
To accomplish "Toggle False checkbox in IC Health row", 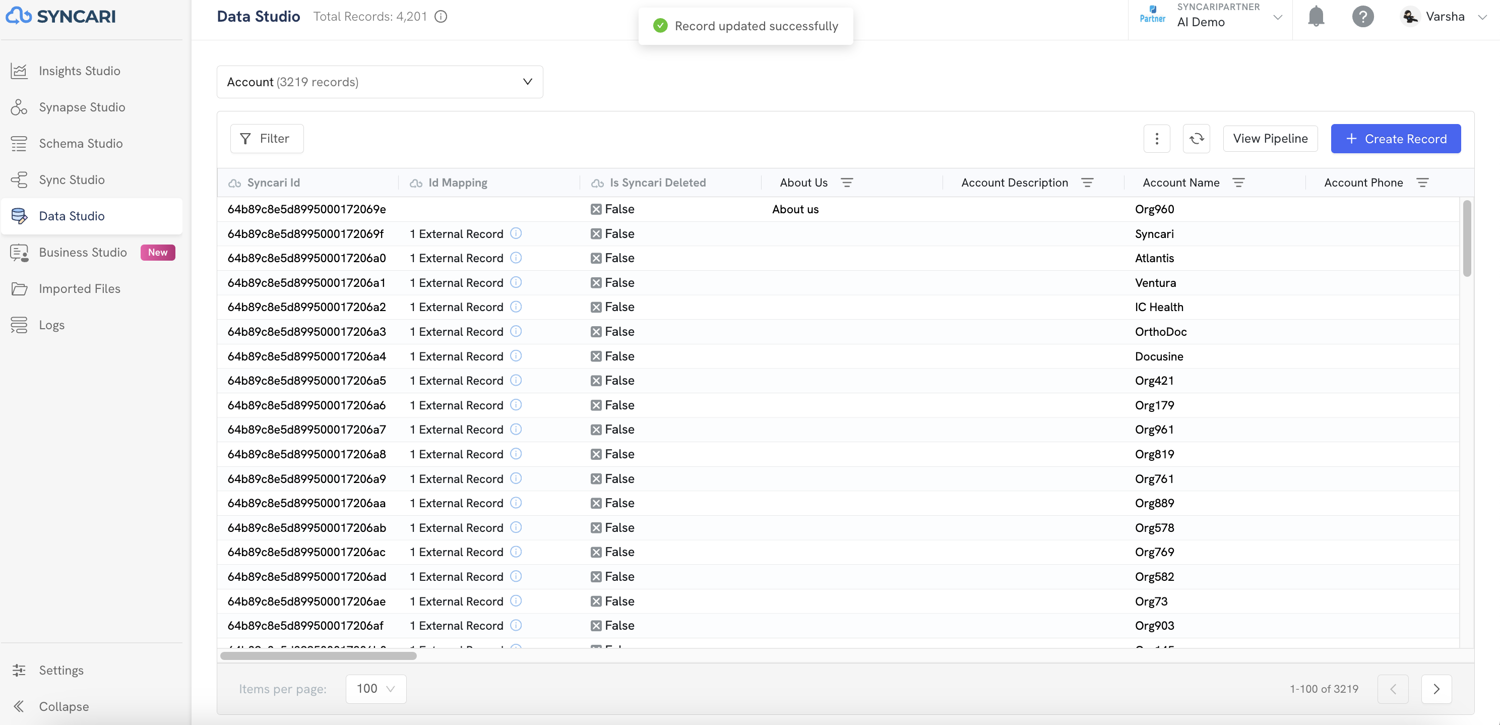I will point(596,307).
